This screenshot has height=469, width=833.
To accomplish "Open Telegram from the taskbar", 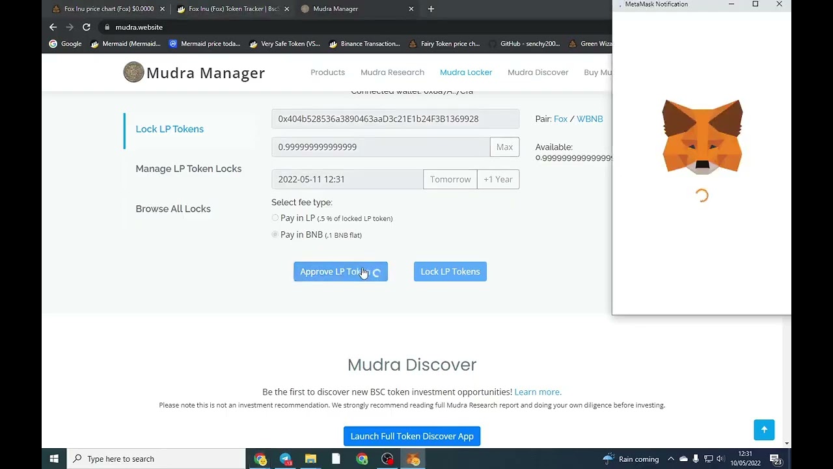I will coord(286,459).
